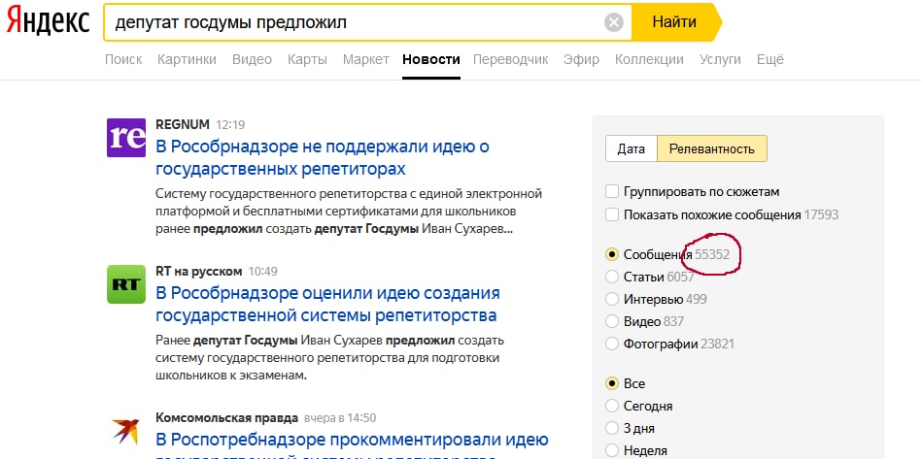Image resolution: width=922 pixels, height=459 pixels.
Task: Switch to the Картинки tab
Action: coord(187,59)
